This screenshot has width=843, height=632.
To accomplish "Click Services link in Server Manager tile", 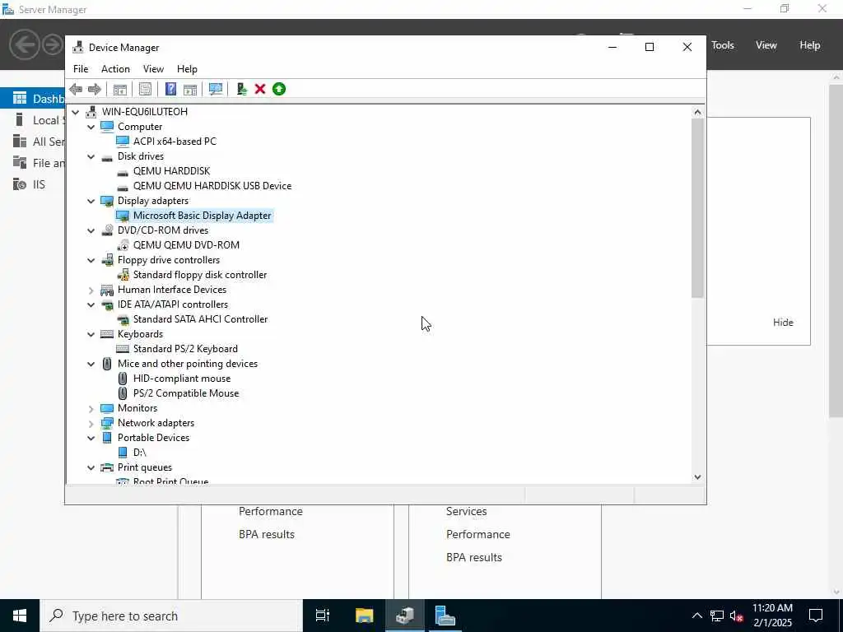I will tap(466, 512).
